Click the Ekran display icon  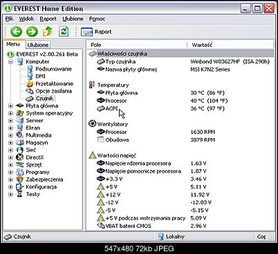tap(20, 128)
